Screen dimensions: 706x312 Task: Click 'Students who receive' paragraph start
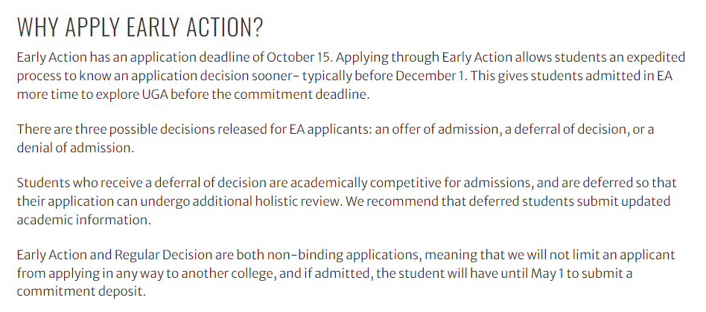73,183
